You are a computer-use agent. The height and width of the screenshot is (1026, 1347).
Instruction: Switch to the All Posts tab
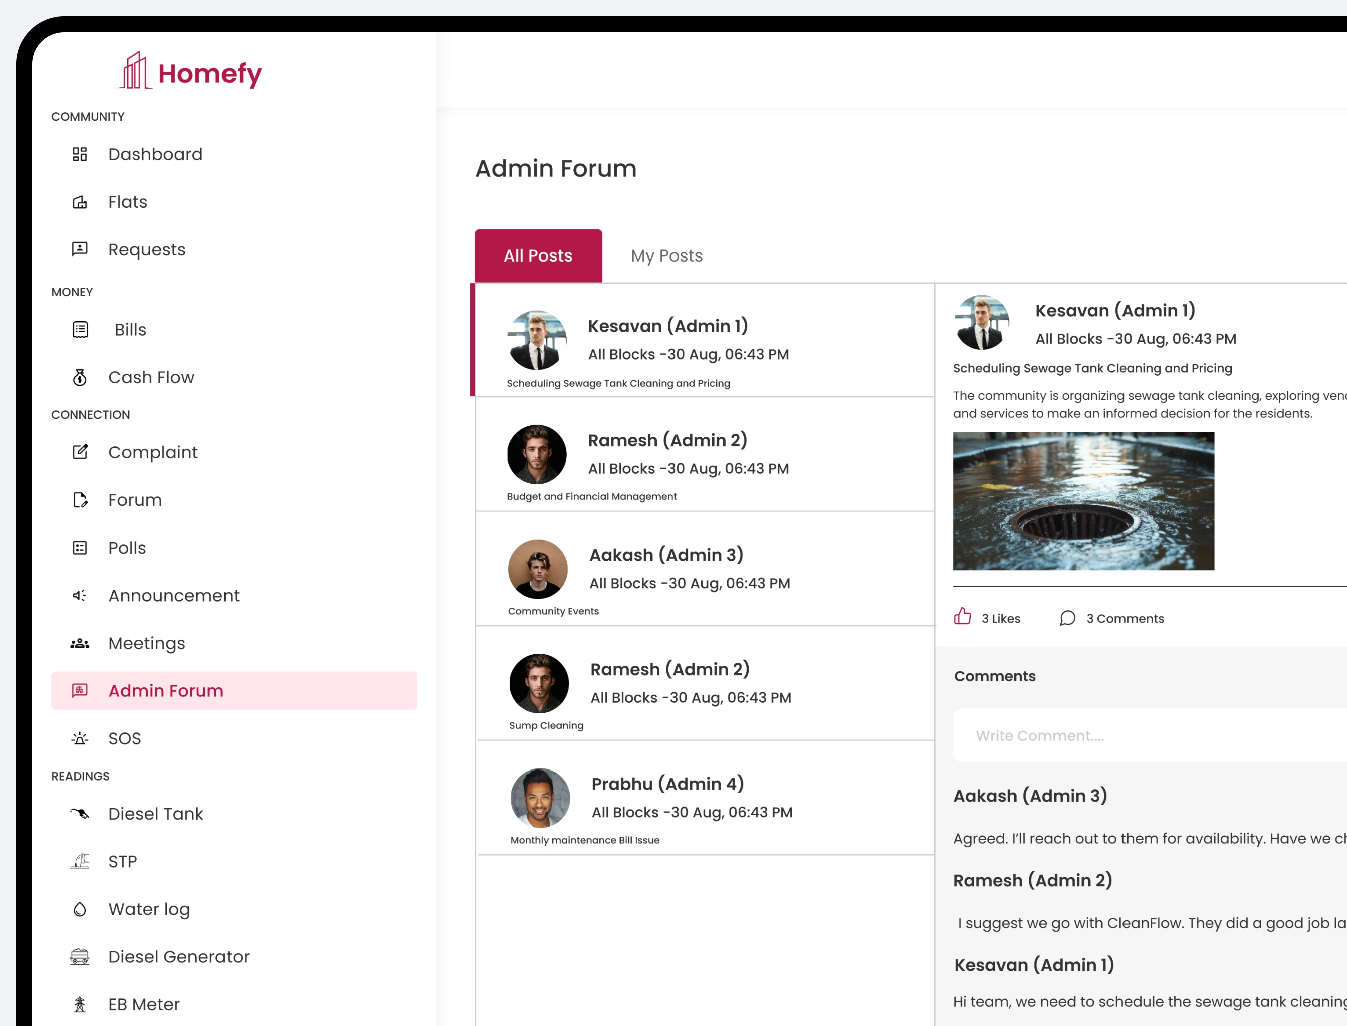pyautogui.click(x=538, y=255)
